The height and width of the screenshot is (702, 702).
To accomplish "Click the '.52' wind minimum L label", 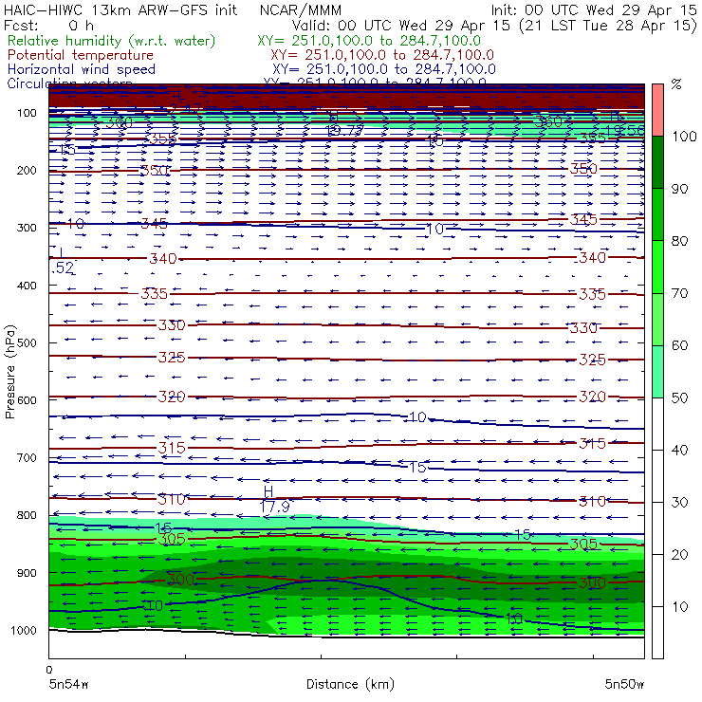I will 63,268.
